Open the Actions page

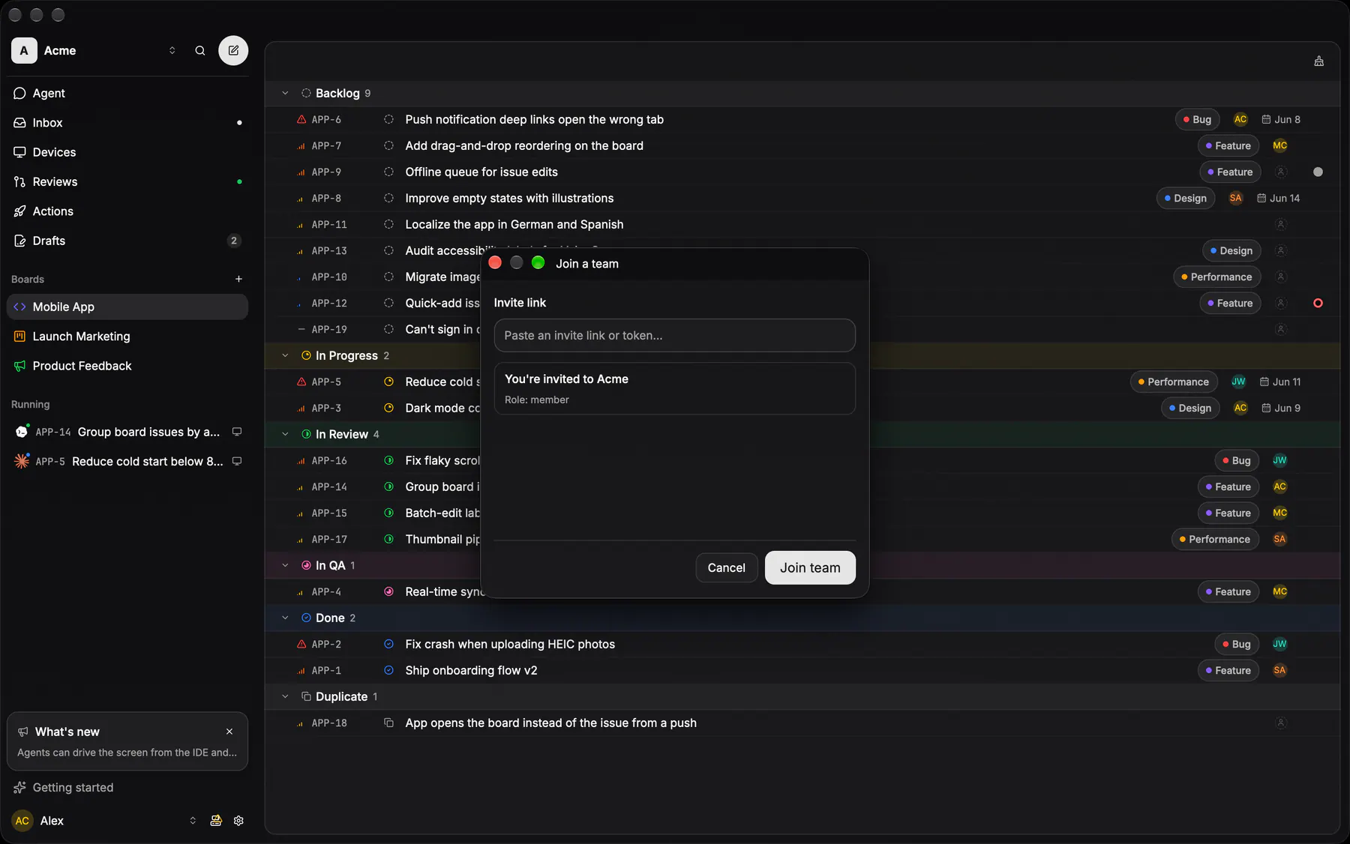127,211
